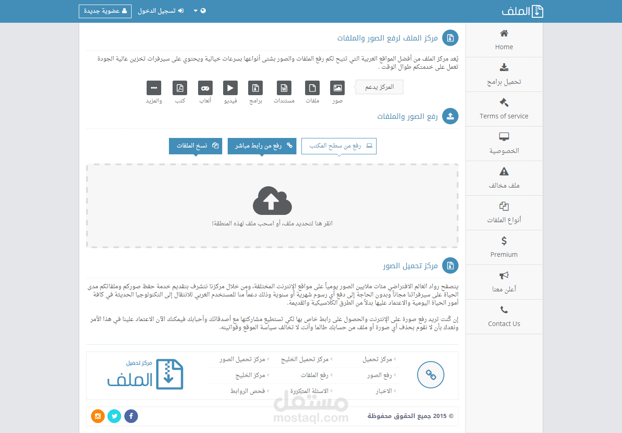The width and height of the screenshot is (622, 433).
Task: Go to Home in the sidebar
Action: point(504,40)
